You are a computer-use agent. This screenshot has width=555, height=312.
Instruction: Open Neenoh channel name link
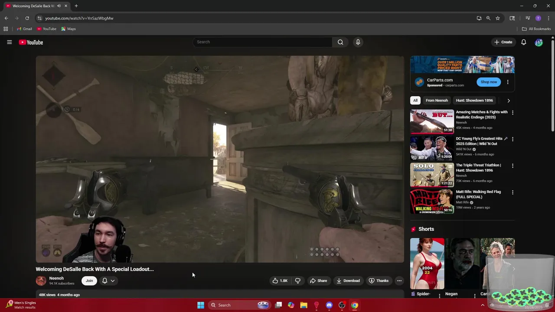pos(56,278)
